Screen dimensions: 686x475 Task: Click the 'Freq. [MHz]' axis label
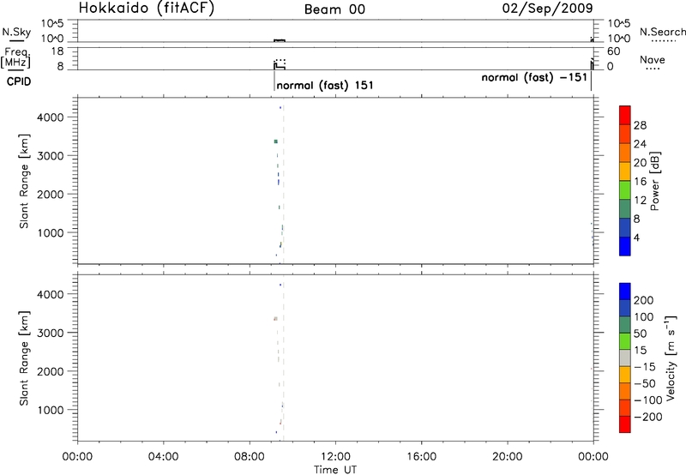(x=15, y=57)
